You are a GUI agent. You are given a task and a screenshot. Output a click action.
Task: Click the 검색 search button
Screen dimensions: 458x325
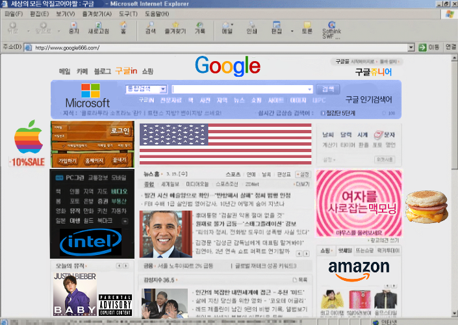click(x=328, y=89)
